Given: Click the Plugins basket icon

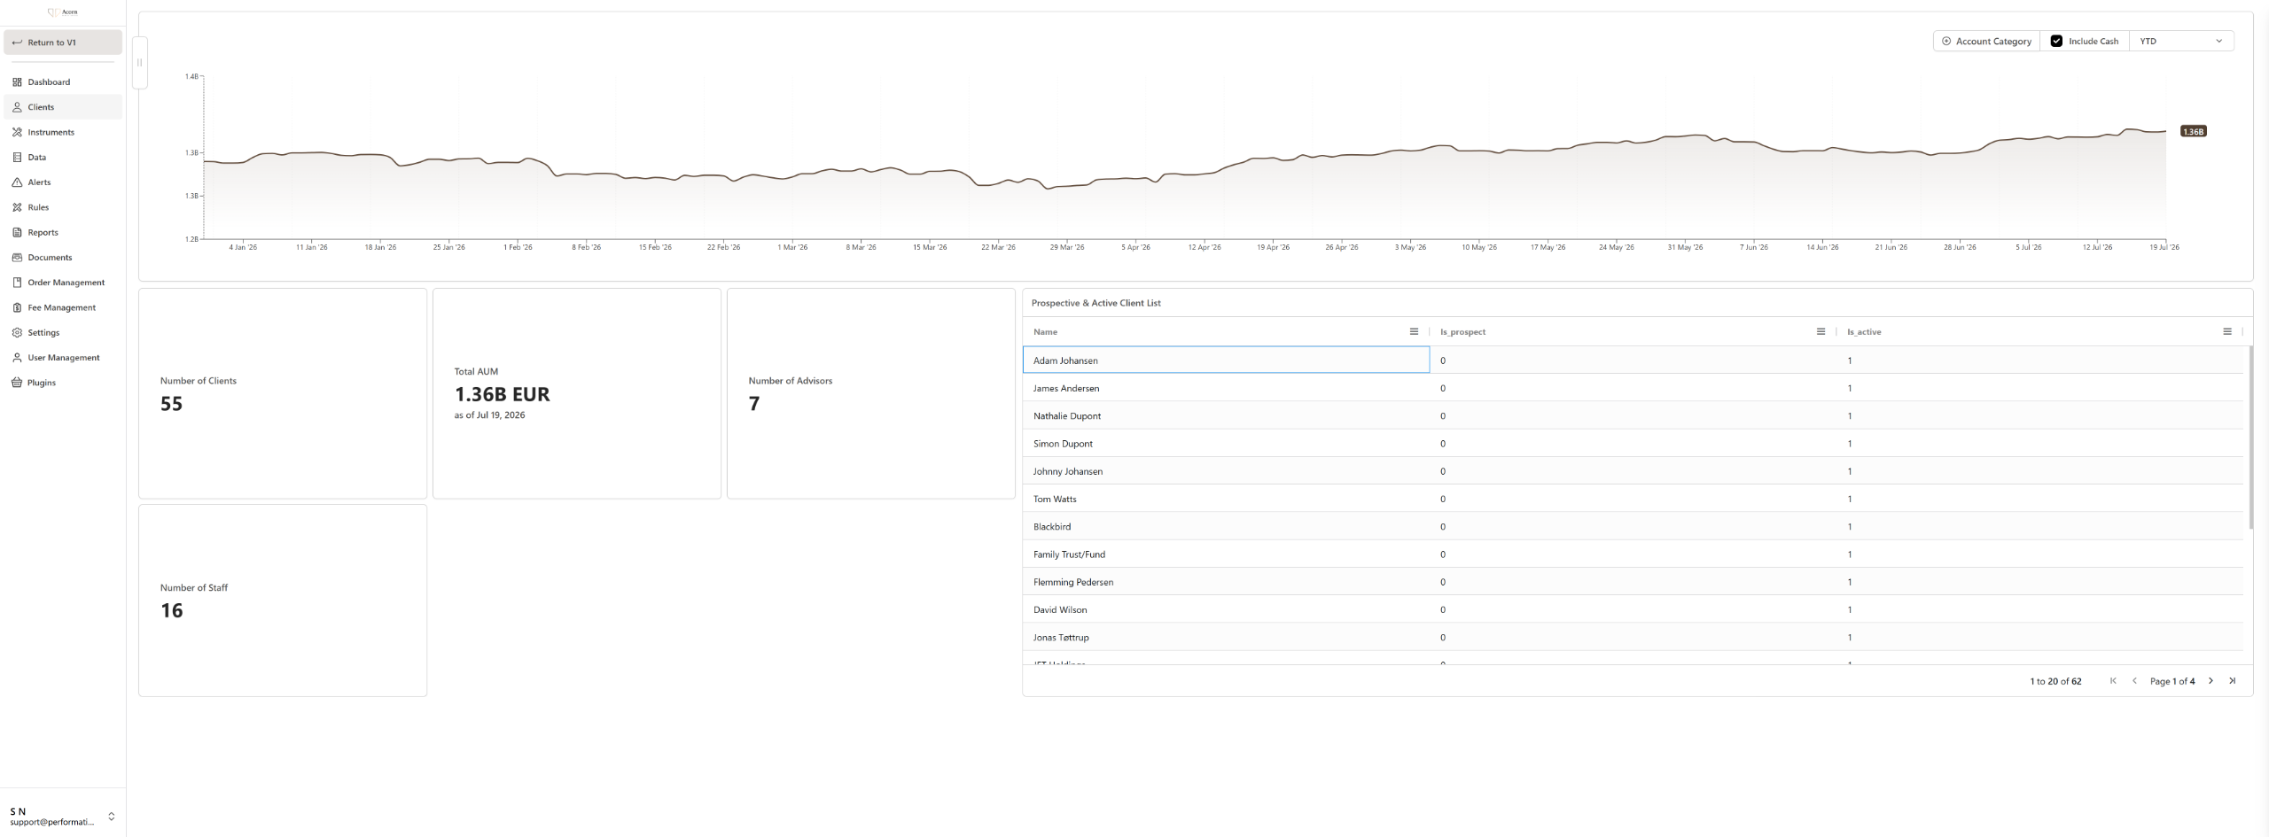Looking at the screenshot, I should coord(17,383).
